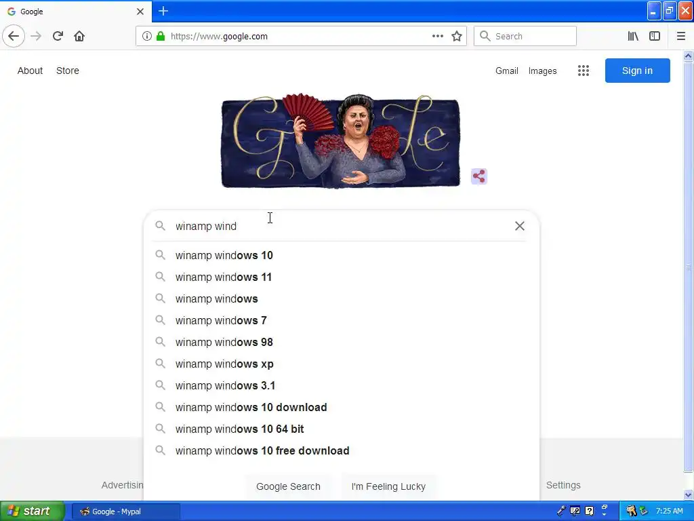Viewport: 694px width, 521px height.
Task: Click the vertical scrollbar thumb
Action: point(688,267)
